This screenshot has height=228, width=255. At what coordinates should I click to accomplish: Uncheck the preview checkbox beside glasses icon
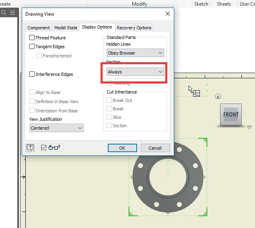(x=43, y=147)
